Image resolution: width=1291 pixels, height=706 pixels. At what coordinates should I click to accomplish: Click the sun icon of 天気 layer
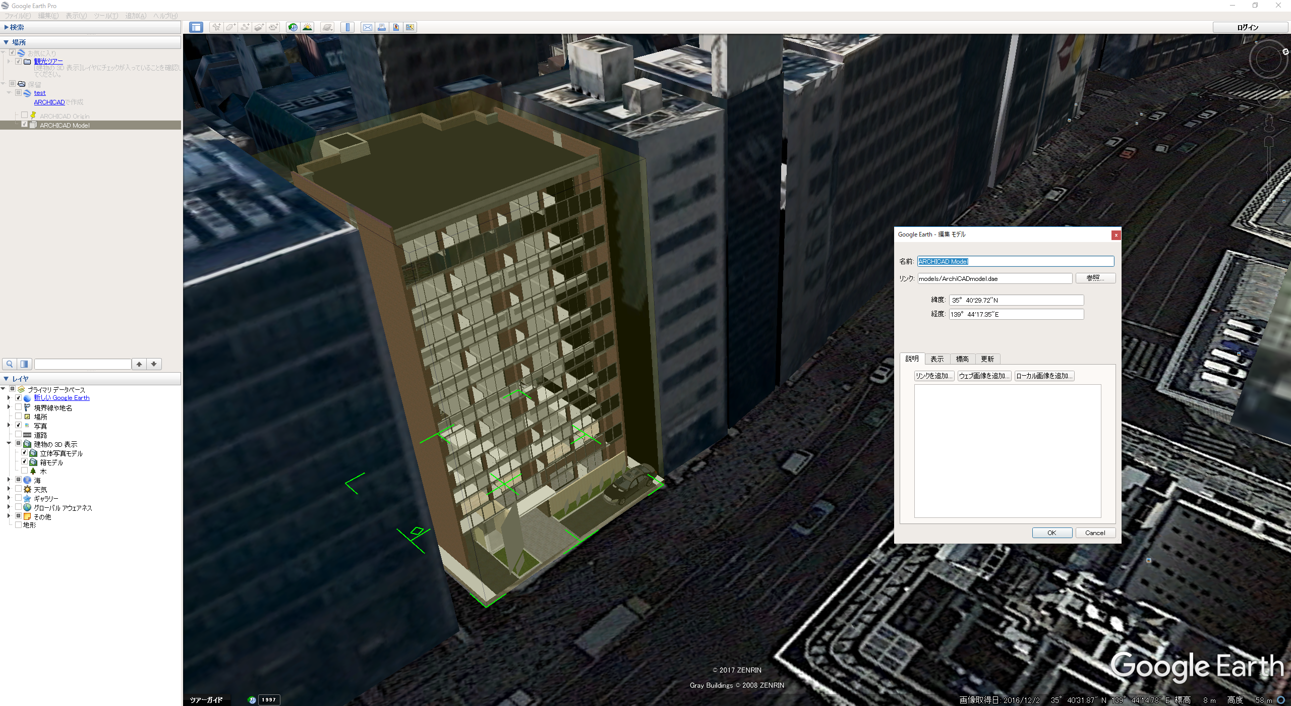point(28,489)
